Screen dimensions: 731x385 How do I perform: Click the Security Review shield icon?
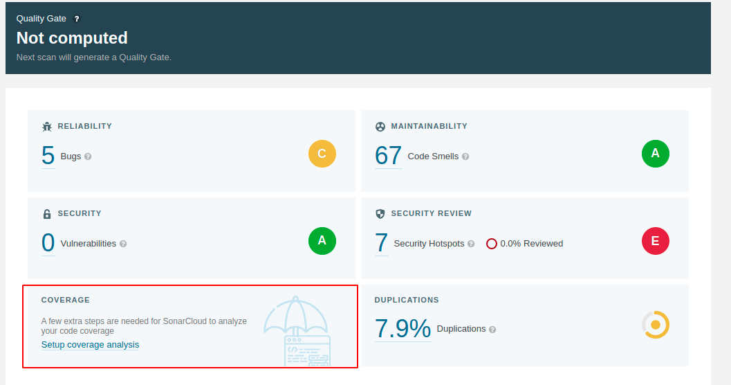click(x=380, y=214)
